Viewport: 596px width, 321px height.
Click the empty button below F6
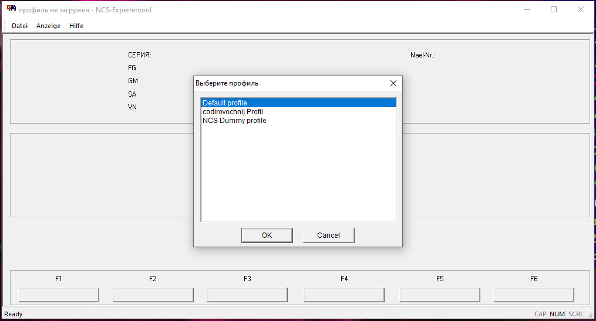pos(534,294)
